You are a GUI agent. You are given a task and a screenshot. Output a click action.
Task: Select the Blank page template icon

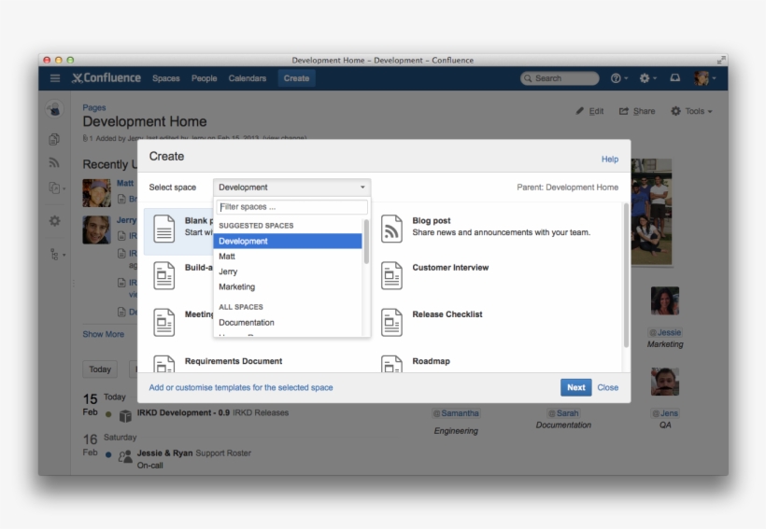(164, 229)
